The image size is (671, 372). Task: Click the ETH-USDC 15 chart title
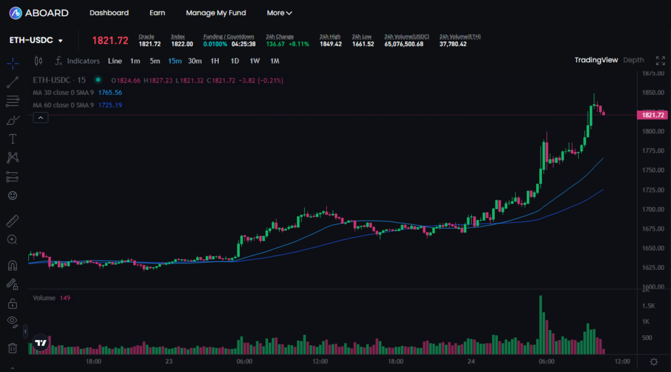59,80
